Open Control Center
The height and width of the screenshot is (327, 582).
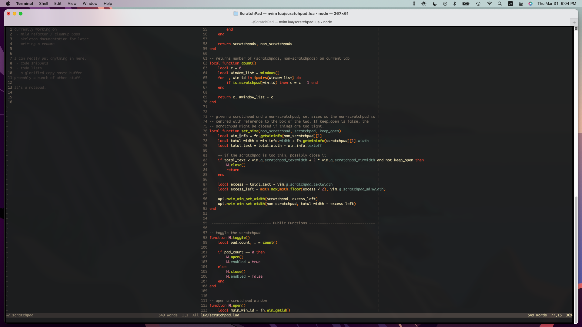coord(521,4)
